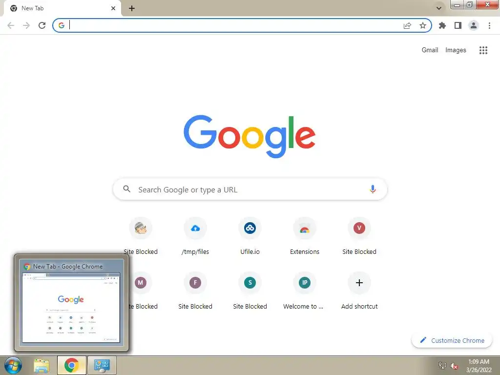Click the Search Google or type a URL box
This screenshot has height=375, width=500.
click(250, 189)
